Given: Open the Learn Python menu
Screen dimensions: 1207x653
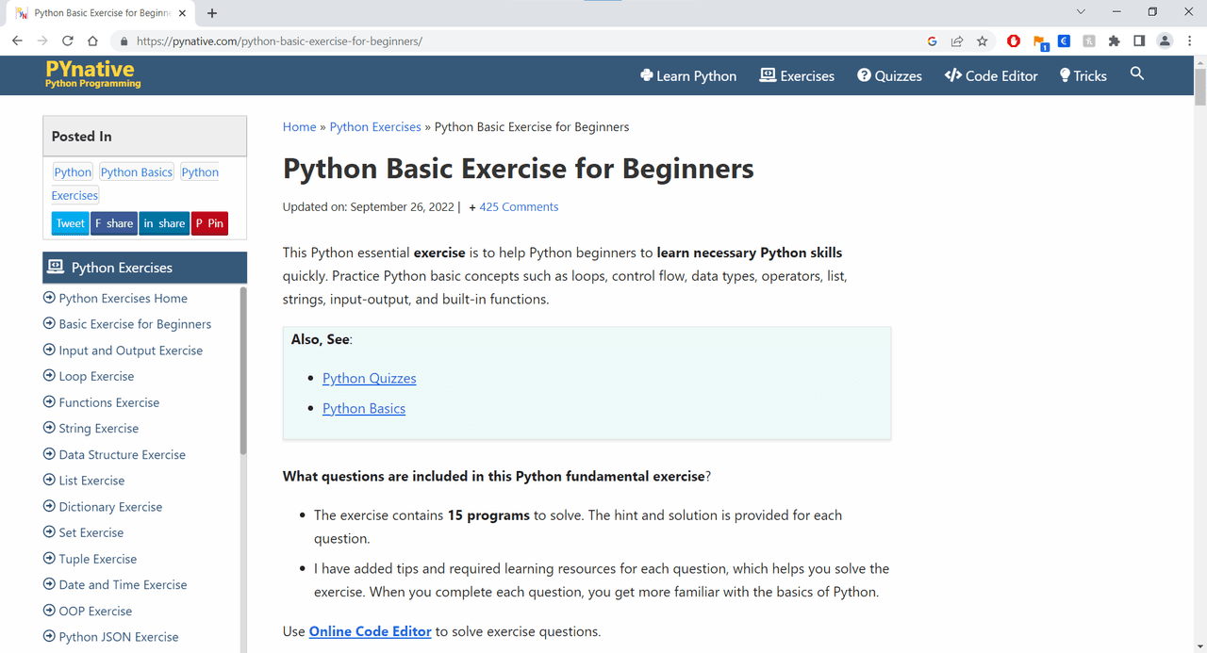Looking at the screenshot, I should 688,75.
